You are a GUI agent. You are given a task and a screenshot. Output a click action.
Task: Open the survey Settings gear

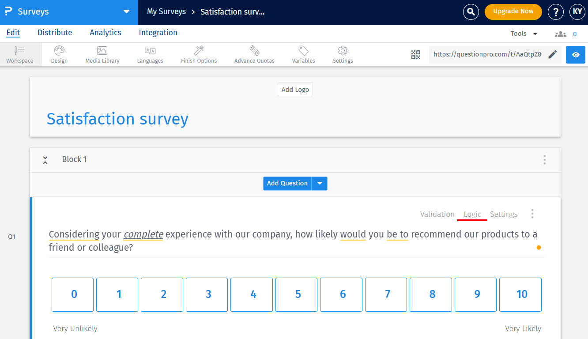point(343,54)
